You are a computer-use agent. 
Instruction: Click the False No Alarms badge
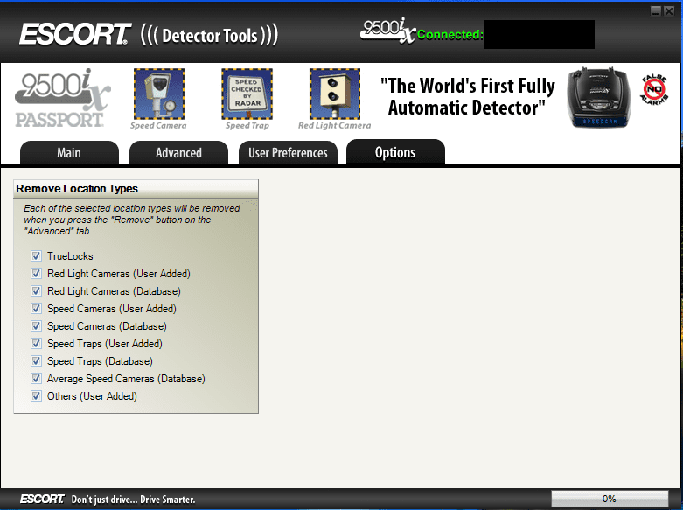click(x=654, y=90)
